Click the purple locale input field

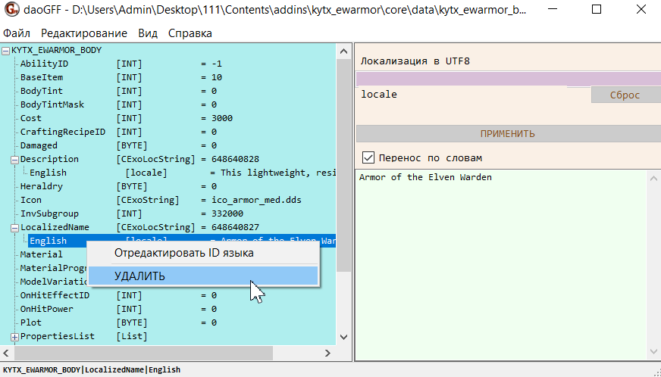tap(508, 79)
